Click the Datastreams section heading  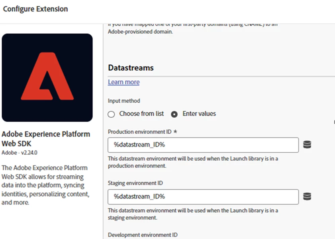coord(131,68)
